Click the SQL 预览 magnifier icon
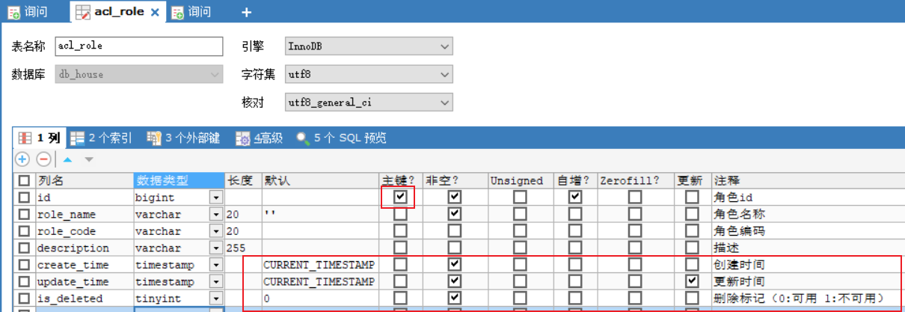905x312 pixels. (303, 138)
